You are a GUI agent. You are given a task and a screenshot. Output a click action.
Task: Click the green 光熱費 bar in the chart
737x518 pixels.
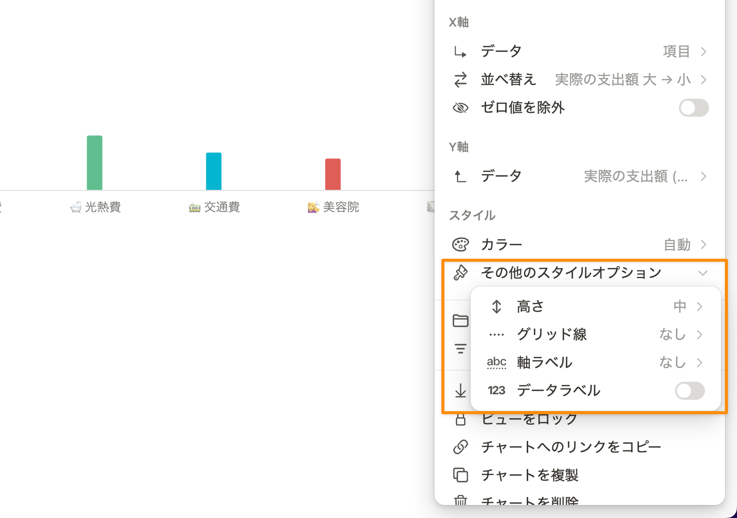(95, 163)
